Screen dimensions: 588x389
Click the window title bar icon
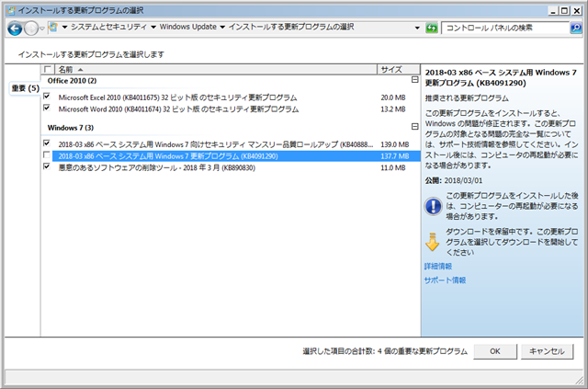(x=11, y=10)
